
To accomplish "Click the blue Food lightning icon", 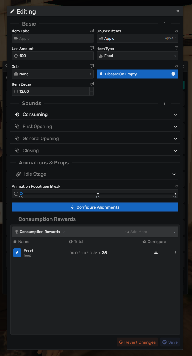I will point(17,253).
